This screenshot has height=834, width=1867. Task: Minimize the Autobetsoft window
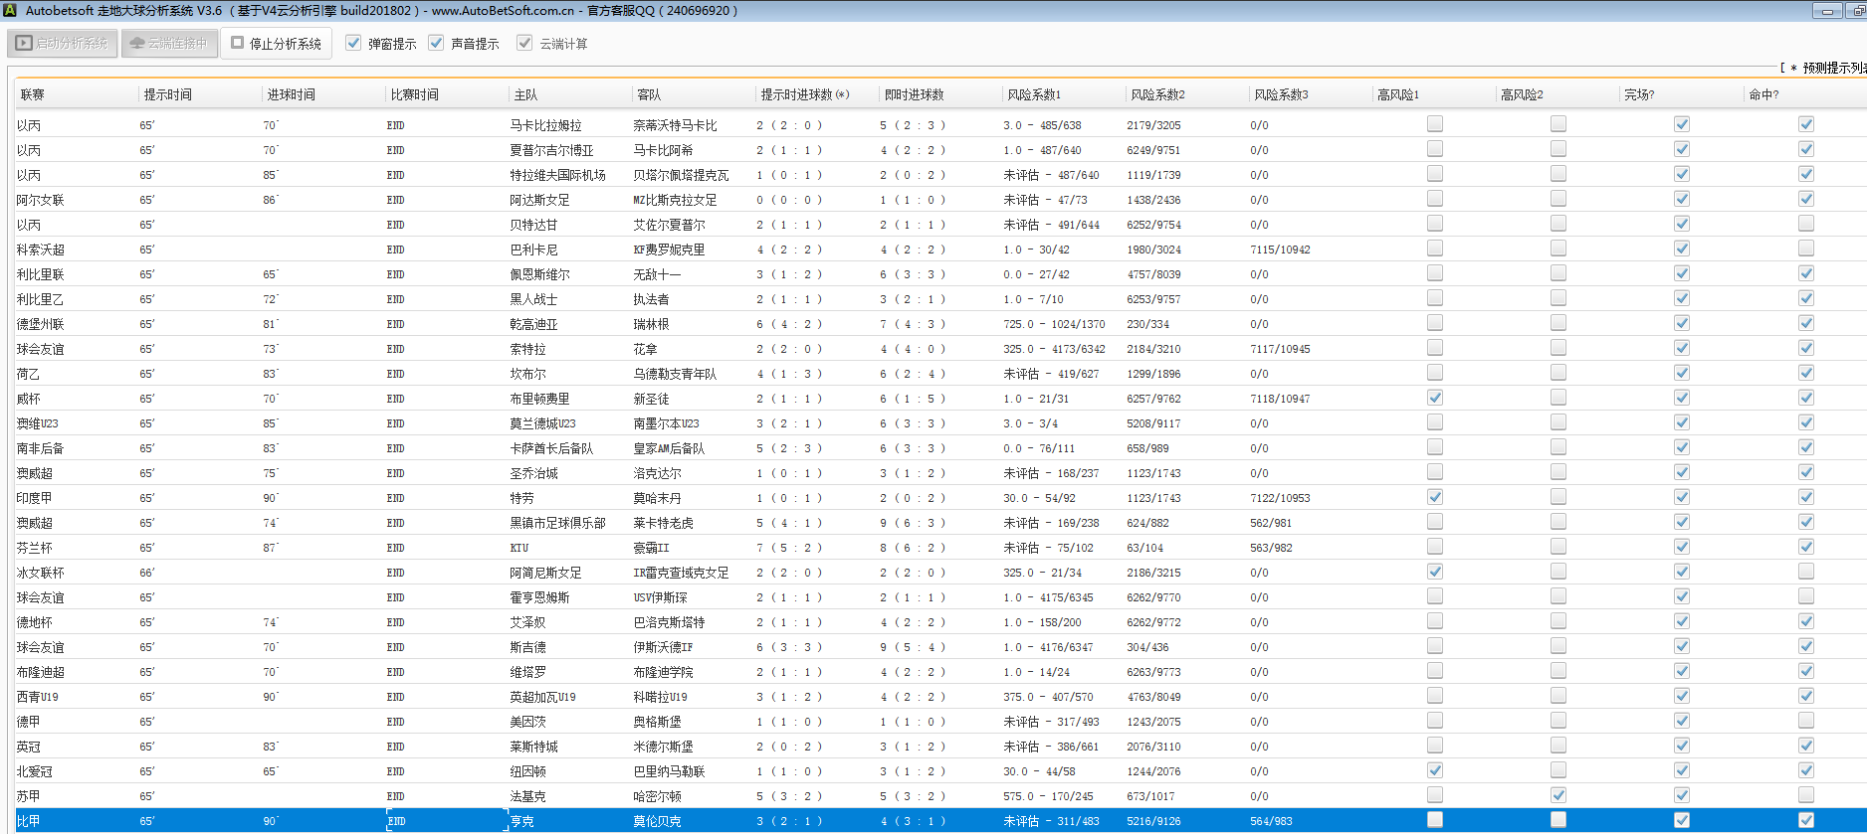pyautogui.click(x=1826, y=11)
